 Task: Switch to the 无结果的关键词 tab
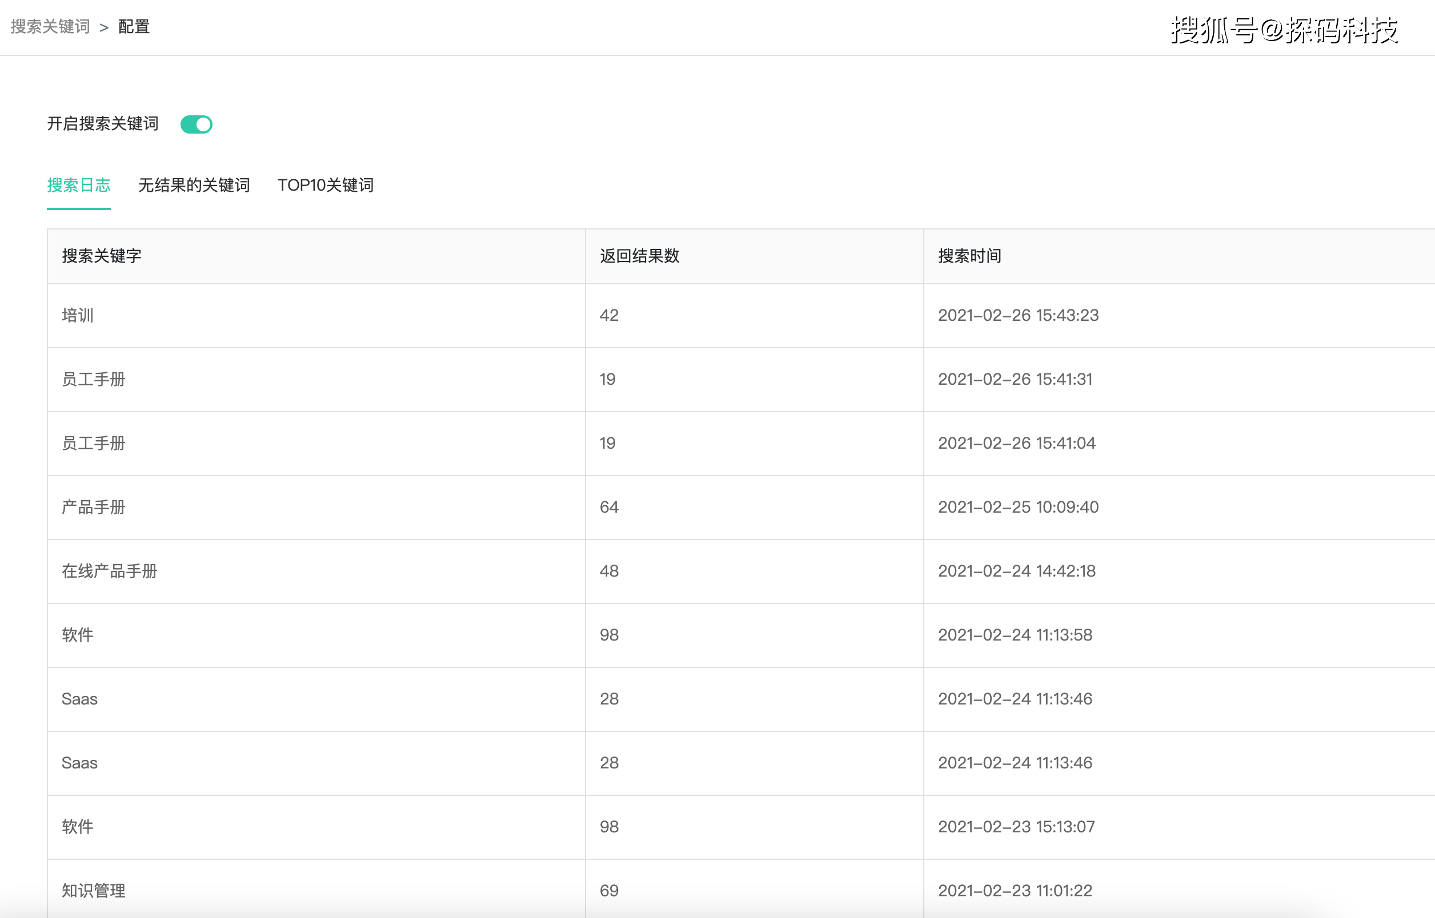coord(194,186)
